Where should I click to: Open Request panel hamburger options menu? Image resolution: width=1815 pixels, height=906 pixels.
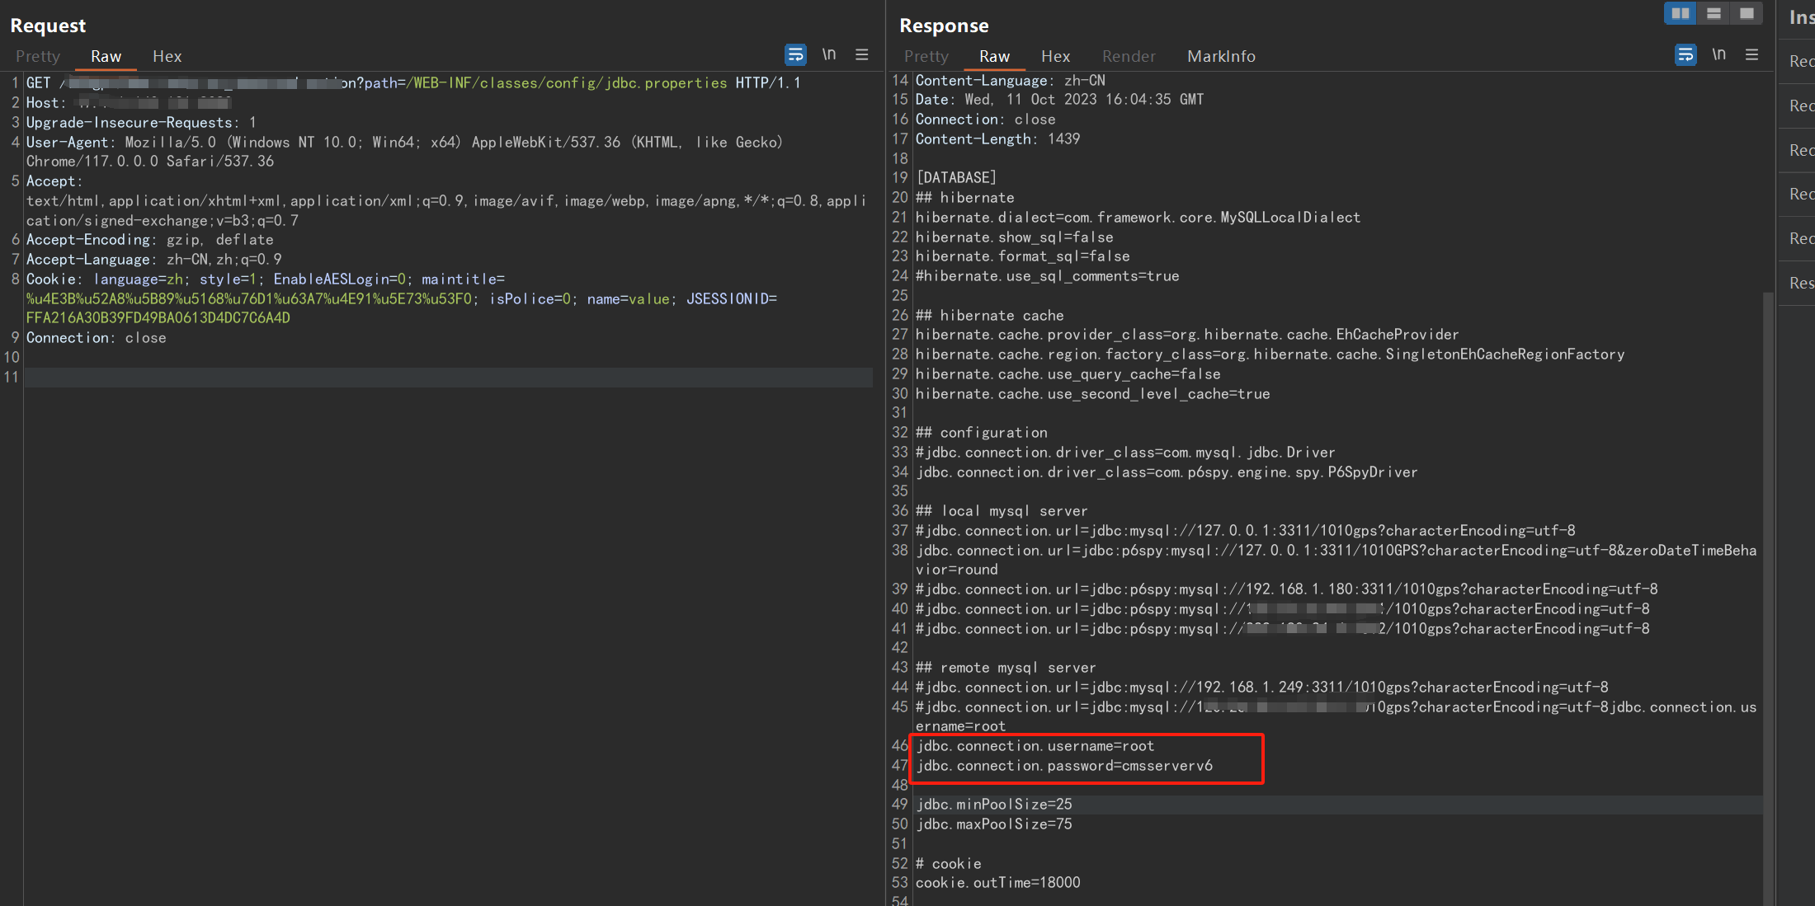(861, 54)
